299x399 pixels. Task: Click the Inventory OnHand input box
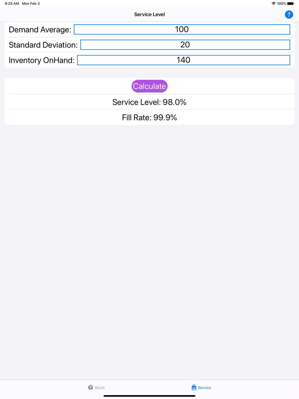[184, 60]
